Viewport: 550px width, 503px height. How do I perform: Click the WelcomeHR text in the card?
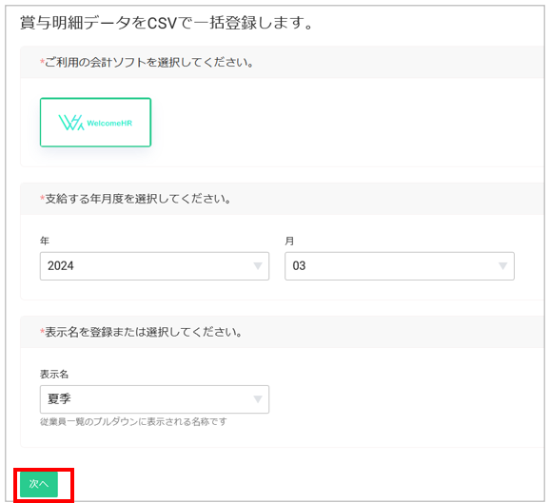[x=109, y=123]
